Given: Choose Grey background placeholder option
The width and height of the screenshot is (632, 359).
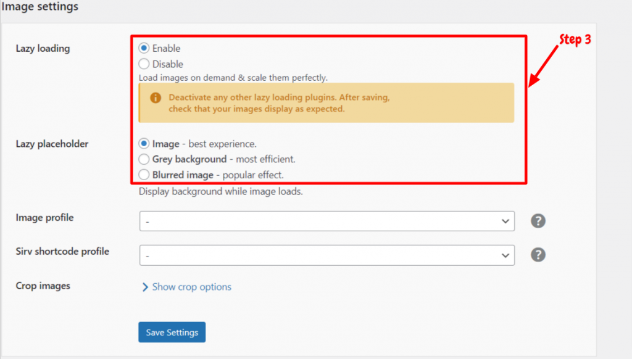Looking at the screenshot, I should (144, 159).
